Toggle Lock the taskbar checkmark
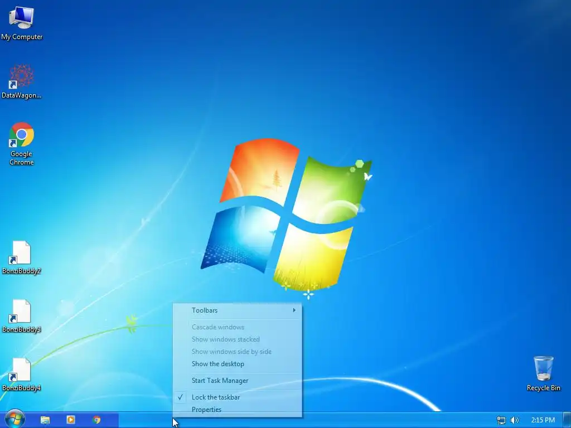Image resolution: width=571 pixels, height=428 pixels. tap(238, 397)
